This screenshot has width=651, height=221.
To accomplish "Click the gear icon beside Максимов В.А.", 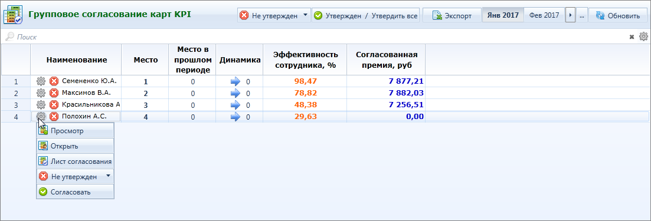I will click(41, 93).
